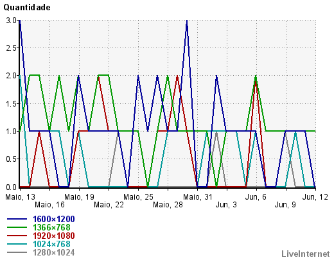
Task: Click the Jun, 12 date label
Action: tap(315, 197)
